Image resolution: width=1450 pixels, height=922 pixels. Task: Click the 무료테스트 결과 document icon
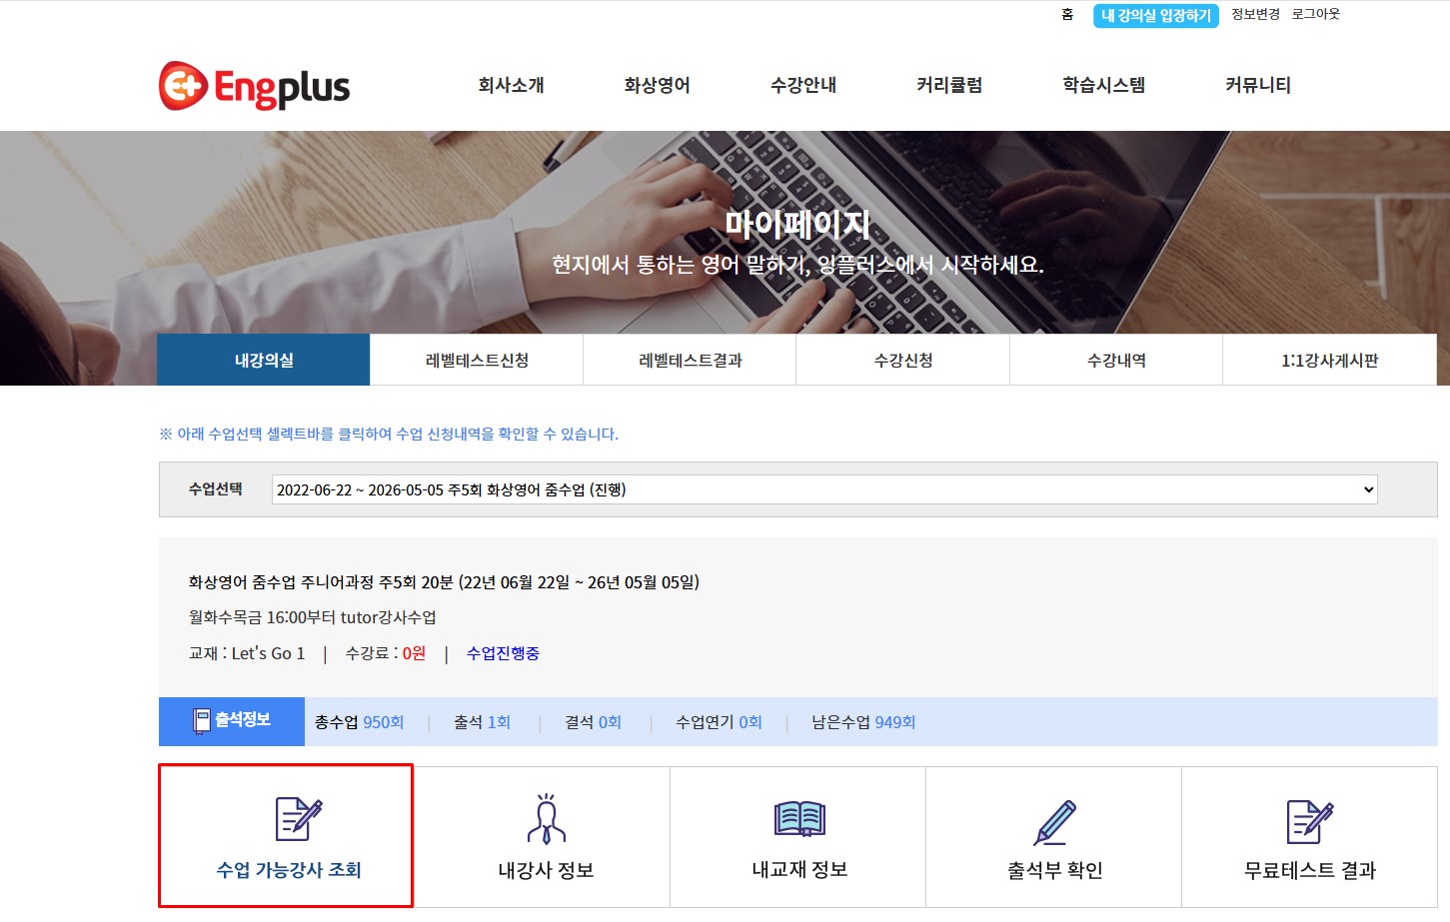[x=1309, y=822]
